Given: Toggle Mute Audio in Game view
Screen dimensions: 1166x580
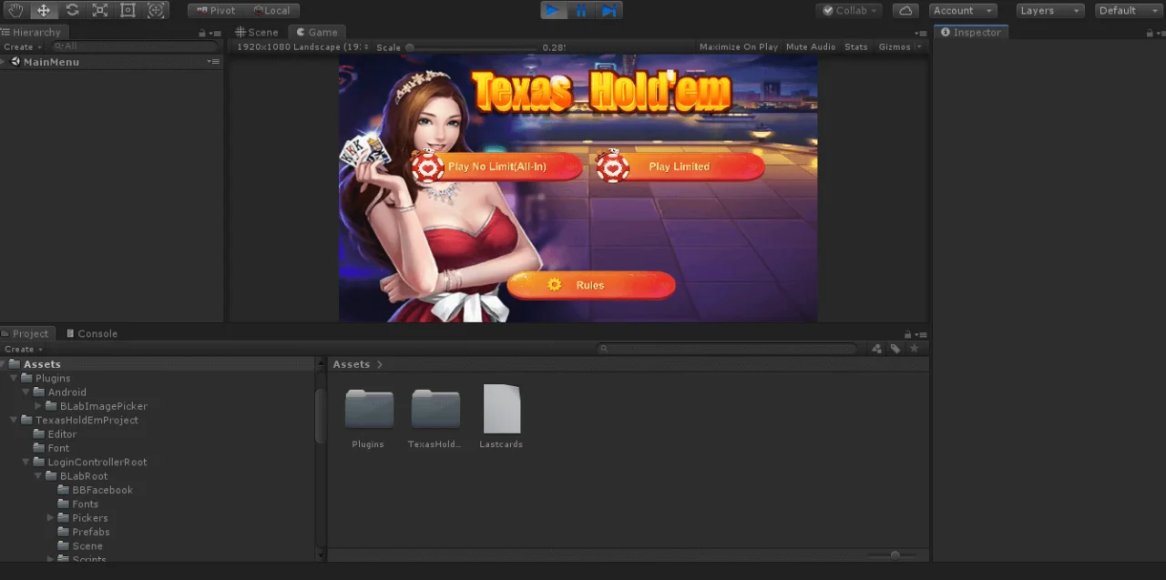Looking at the screenshot, I should 811,46.
